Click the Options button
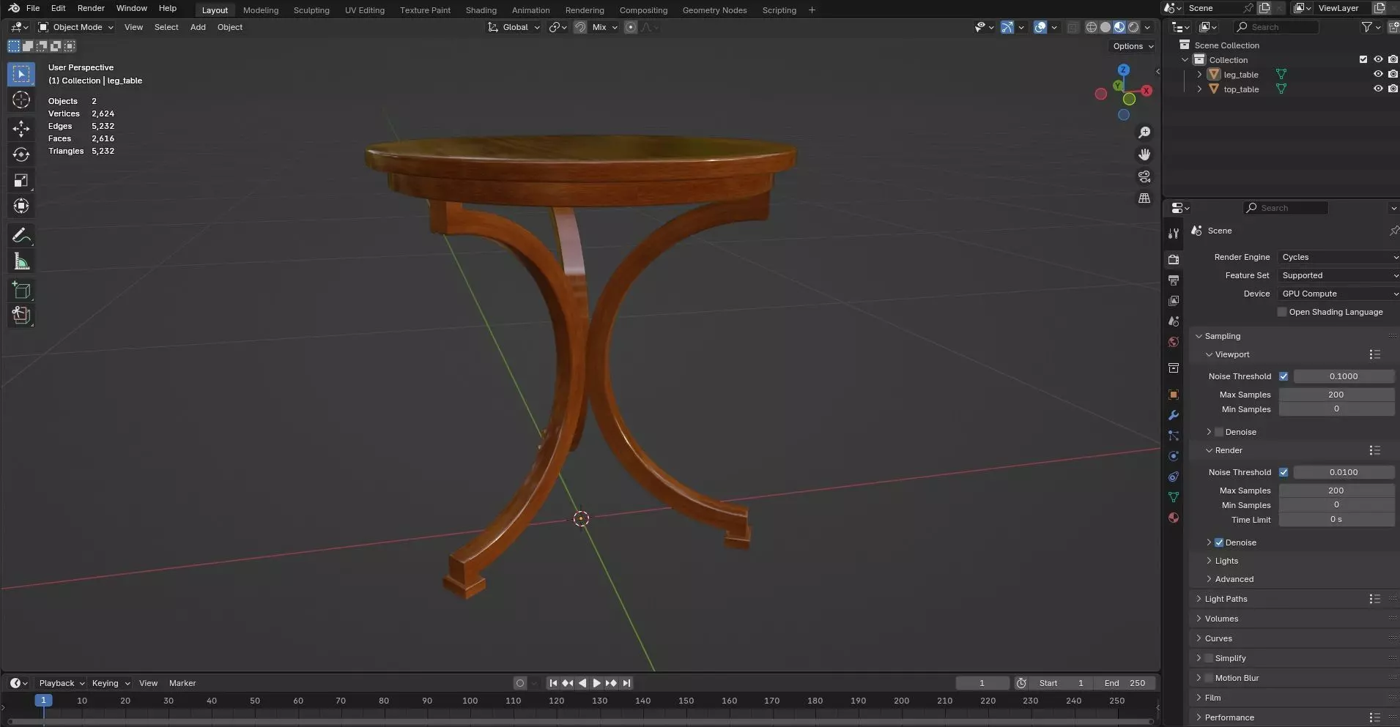The width and height of the screenshot is (1400, 727). [1133, 46]
